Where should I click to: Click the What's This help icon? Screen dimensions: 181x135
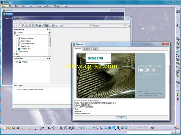click(43, 128)
